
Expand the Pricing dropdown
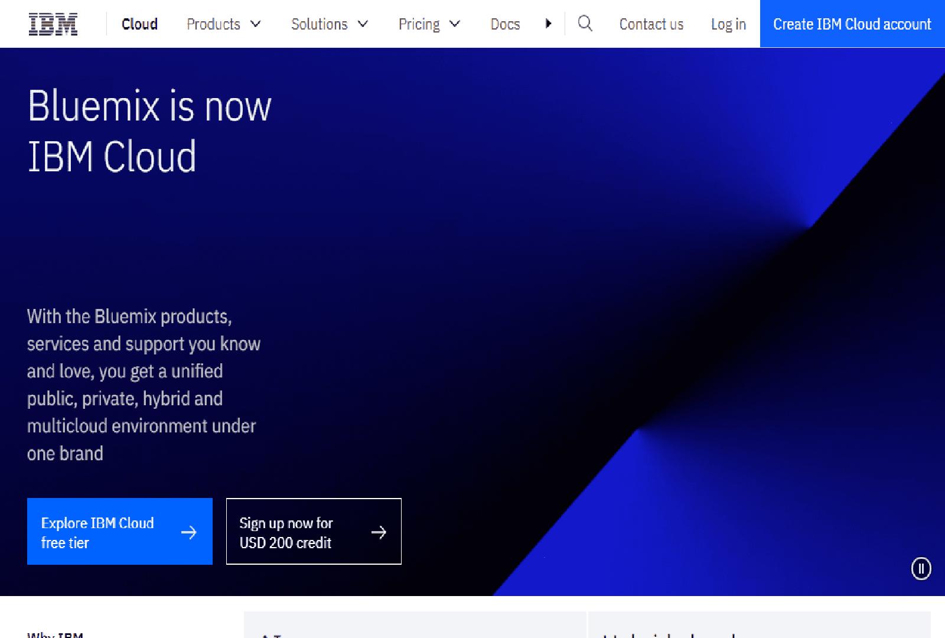429,24
